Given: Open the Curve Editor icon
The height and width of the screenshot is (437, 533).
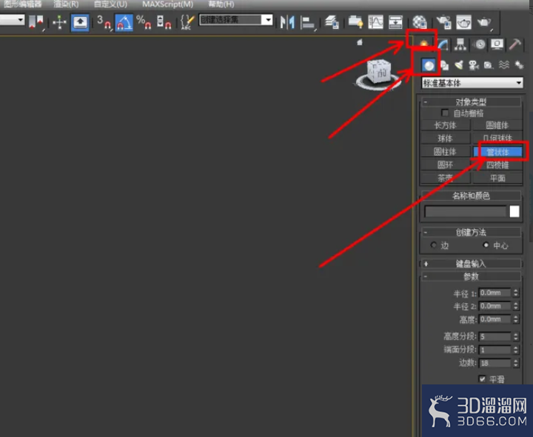Looking at the screenshot, I should click(x=376, y=22).
